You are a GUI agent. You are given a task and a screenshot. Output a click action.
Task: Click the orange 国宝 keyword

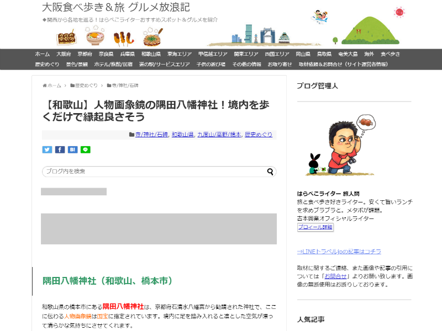pyautogui.click(x=103, y=316)
